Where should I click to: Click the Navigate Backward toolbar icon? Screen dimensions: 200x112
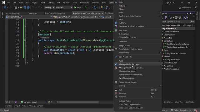(x=5, y=7)
